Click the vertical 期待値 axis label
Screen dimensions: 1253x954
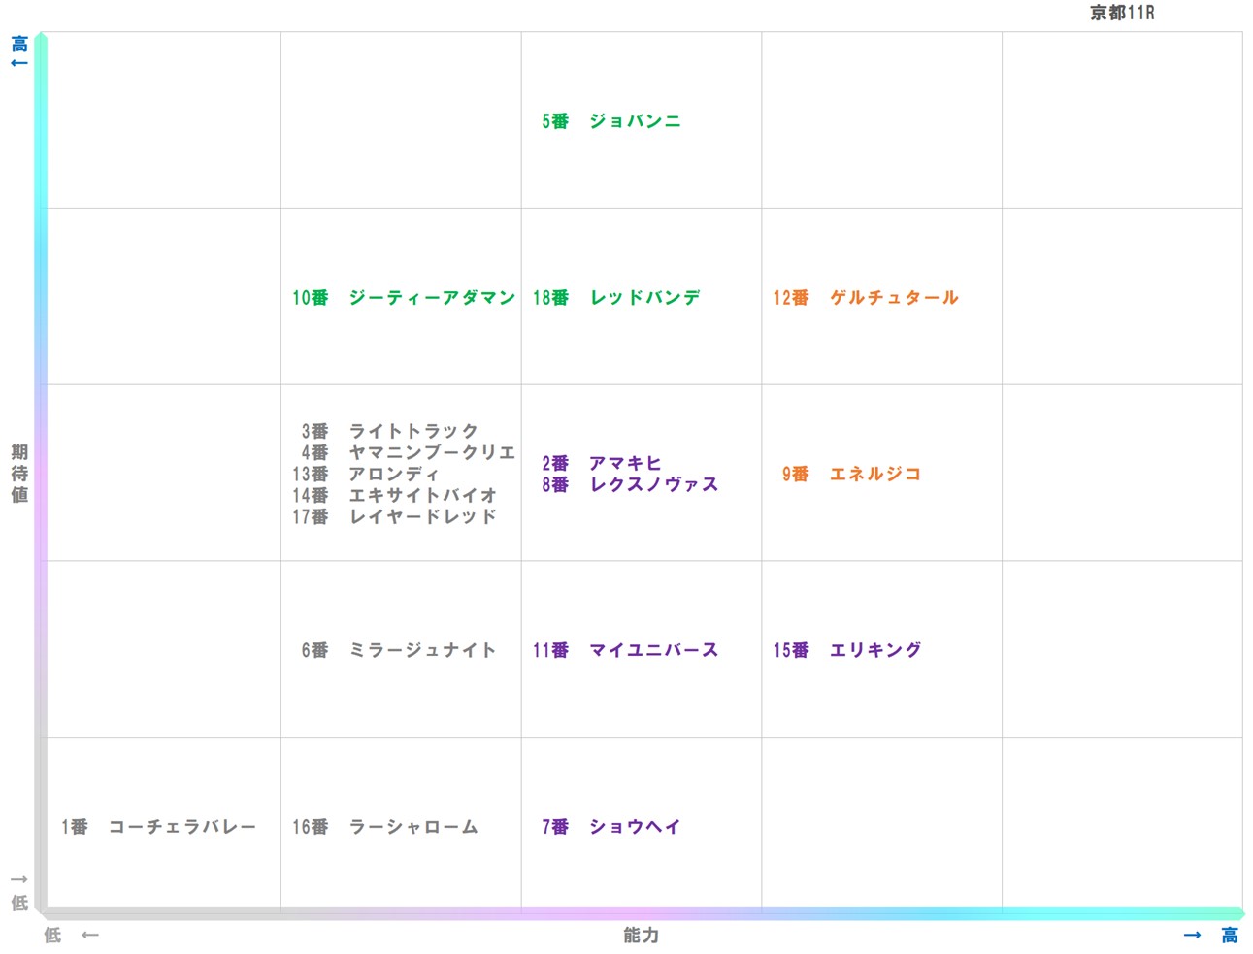[x=19, y=474]
